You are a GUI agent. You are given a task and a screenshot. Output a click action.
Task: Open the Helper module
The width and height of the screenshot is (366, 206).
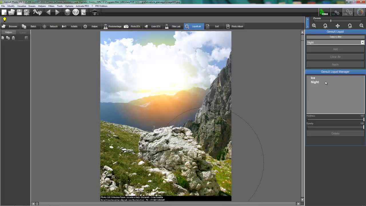pyautogui.click(x=91, y=26)
